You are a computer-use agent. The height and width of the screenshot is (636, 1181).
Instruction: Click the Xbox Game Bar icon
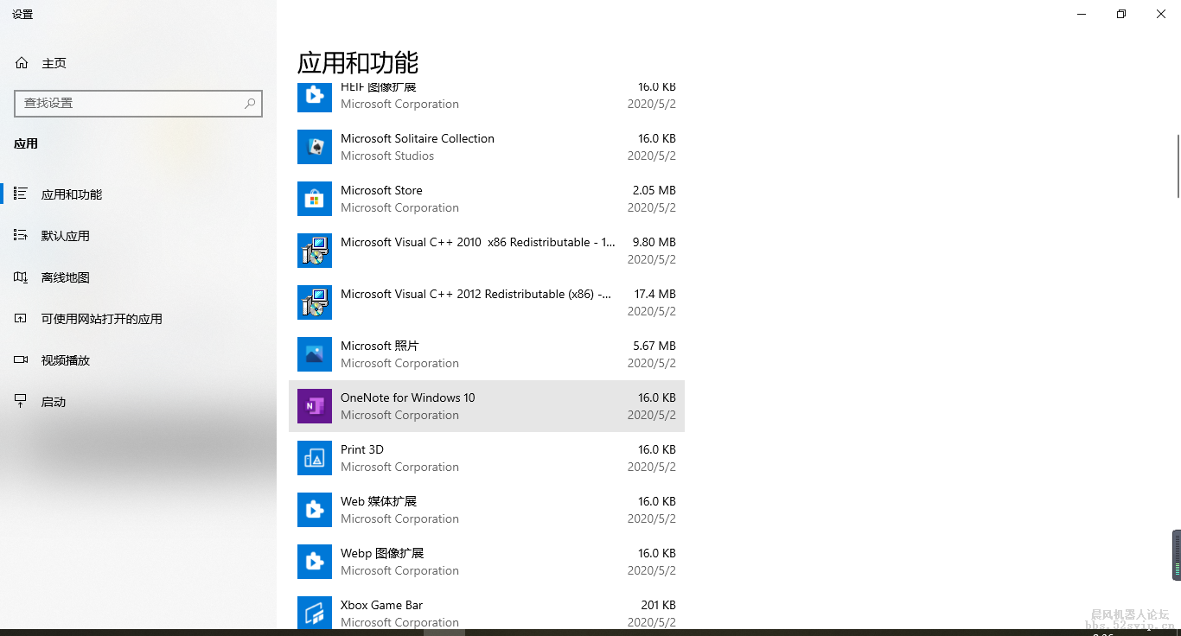pyautogui.click(x=315, y=612)
